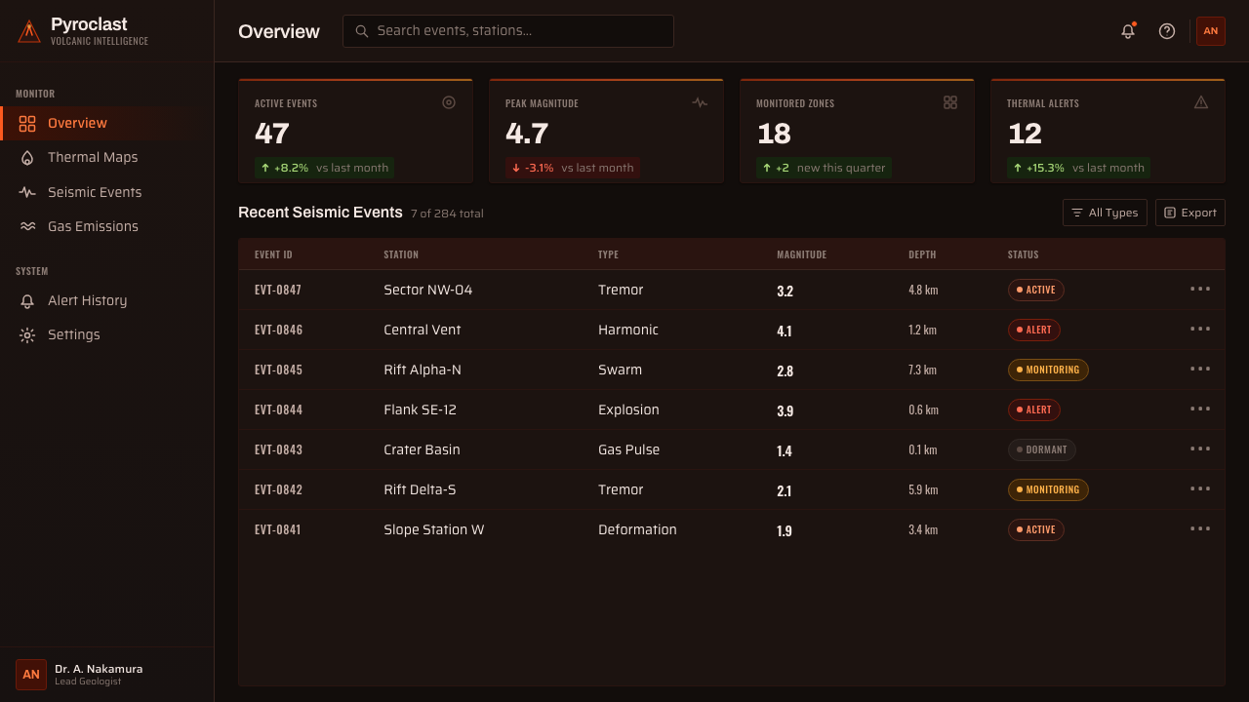This screenshot has width=1249, height=702.
Task: Click the Peak Magnitude pulse icon
Action: (700, 102)
